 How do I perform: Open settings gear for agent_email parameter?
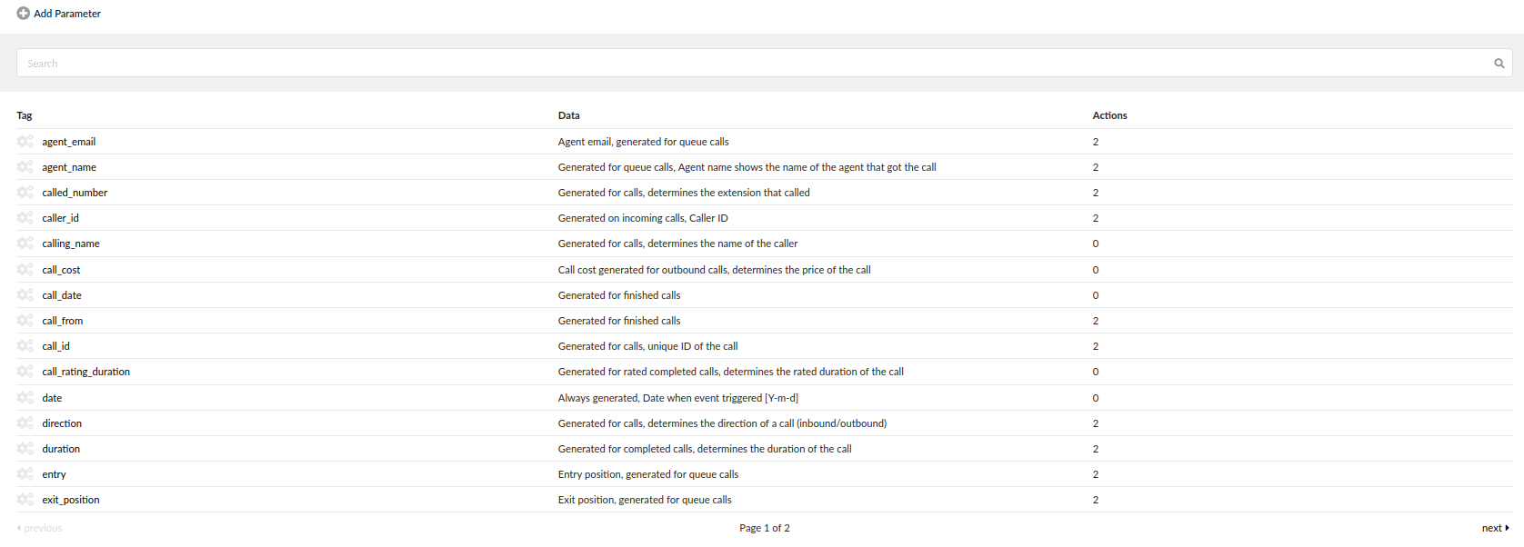pyautogui.click(x=25, y=142)
